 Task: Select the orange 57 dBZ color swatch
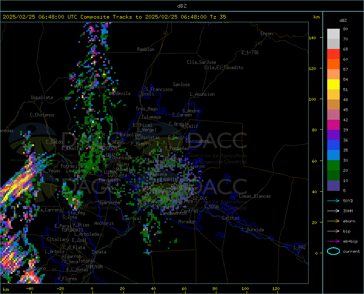333,64
